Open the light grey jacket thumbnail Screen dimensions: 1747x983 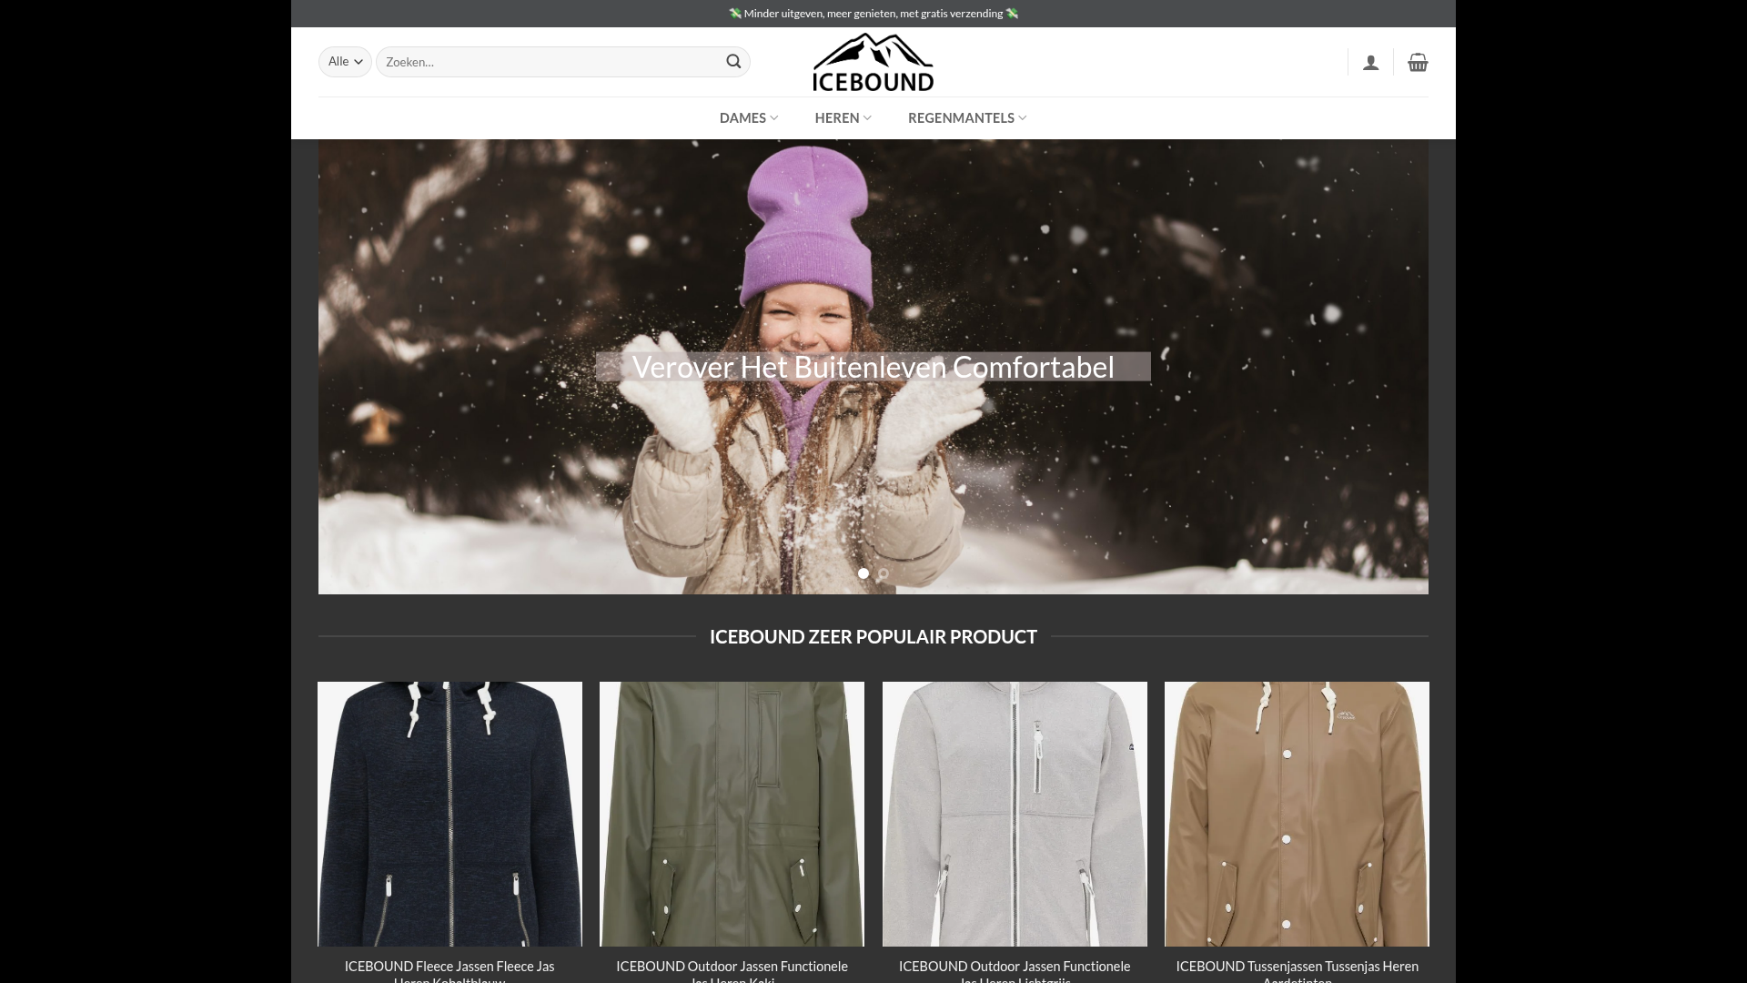1015,814
